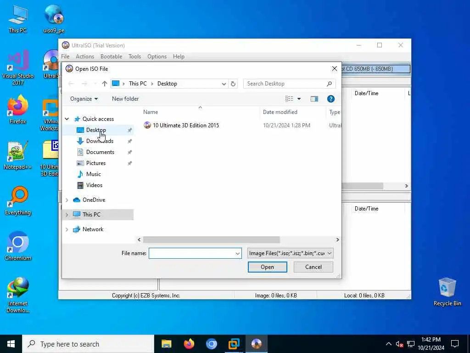Viewport: 470px width, 353px height.
Task: Click File Explorer icon in taskbar
Action: [166, 344]
